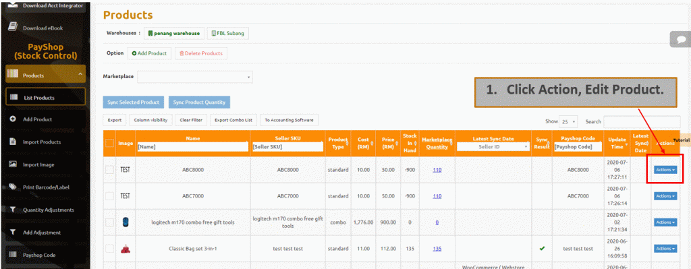Click the TEST image of ABC8000
Image resolution: width=691 pixels, height=269 pixels.
(x=125, y=169)
